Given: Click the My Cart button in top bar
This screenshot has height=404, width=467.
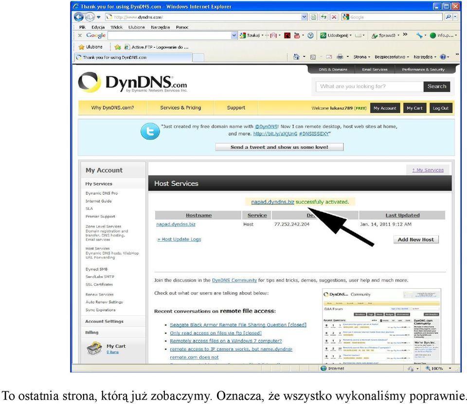Looking at the screenshot, I should tap(414, 108).
